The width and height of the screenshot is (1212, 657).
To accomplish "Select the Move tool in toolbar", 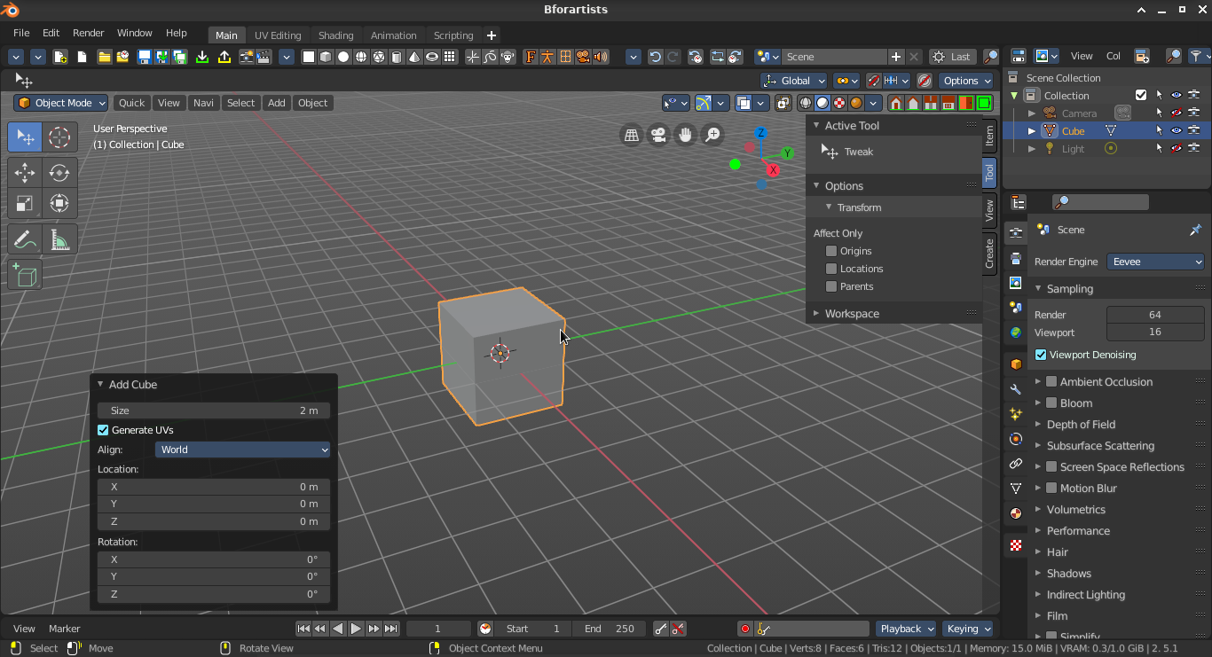I will [x=25, y=173].
